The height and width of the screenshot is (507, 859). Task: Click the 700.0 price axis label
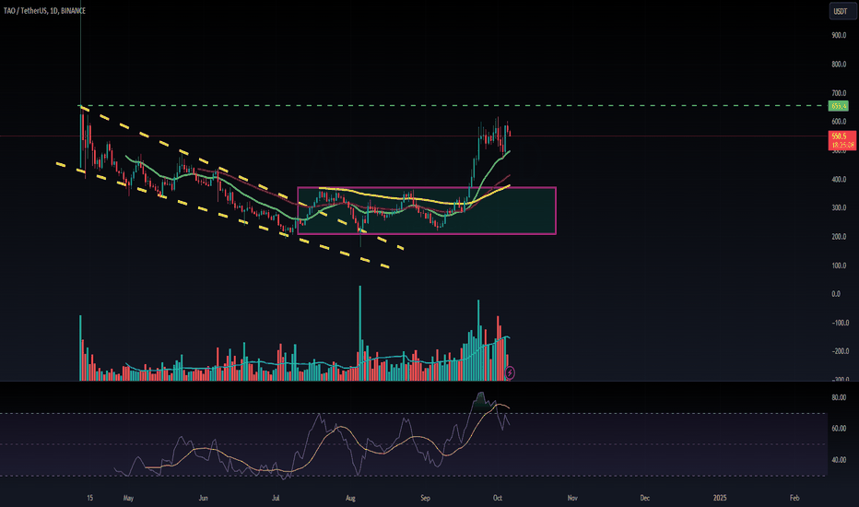(x=839, y=93)
